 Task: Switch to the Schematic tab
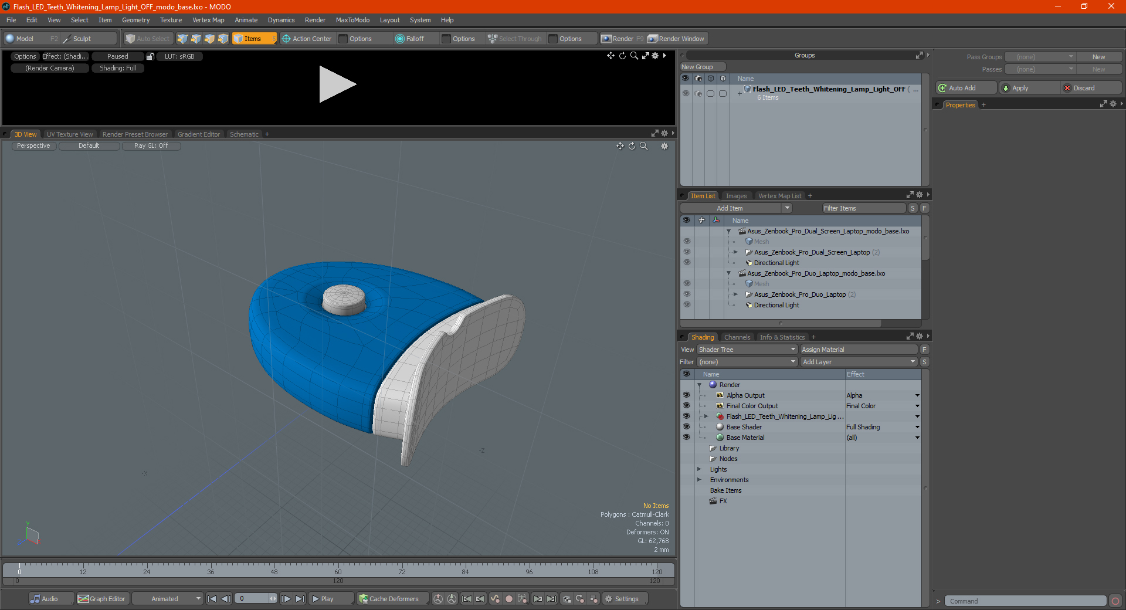point(244,134)
